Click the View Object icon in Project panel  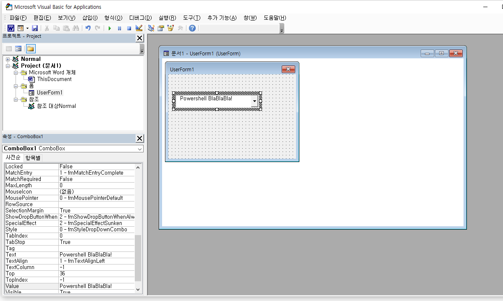[18, 49]
